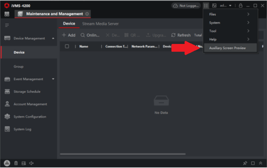
Task: Expand the Event Management section
Action: (53, 79)
